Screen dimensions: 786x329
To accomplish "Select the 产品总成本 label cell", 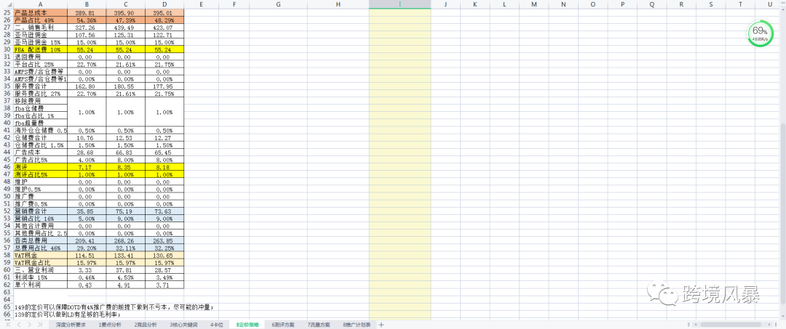I will (x=41, y=12).
